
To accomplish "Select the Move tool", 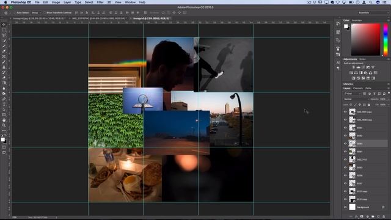I will pos(4,24).
